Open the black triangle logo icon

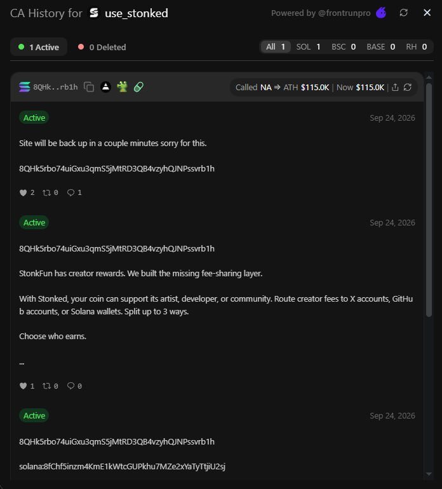[x=106, y=87]
